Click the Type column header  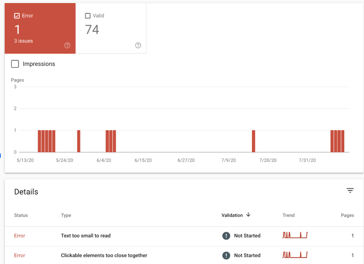[66, 215]
